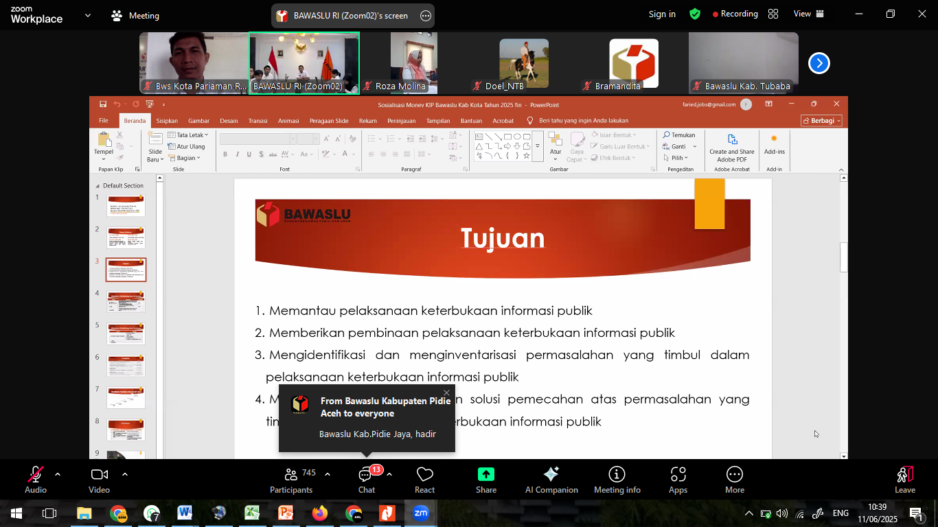The width and height of the screenshot is (938, 527).
Task: Switch to the Animasi ribbon tab
Action: (288, 120)
